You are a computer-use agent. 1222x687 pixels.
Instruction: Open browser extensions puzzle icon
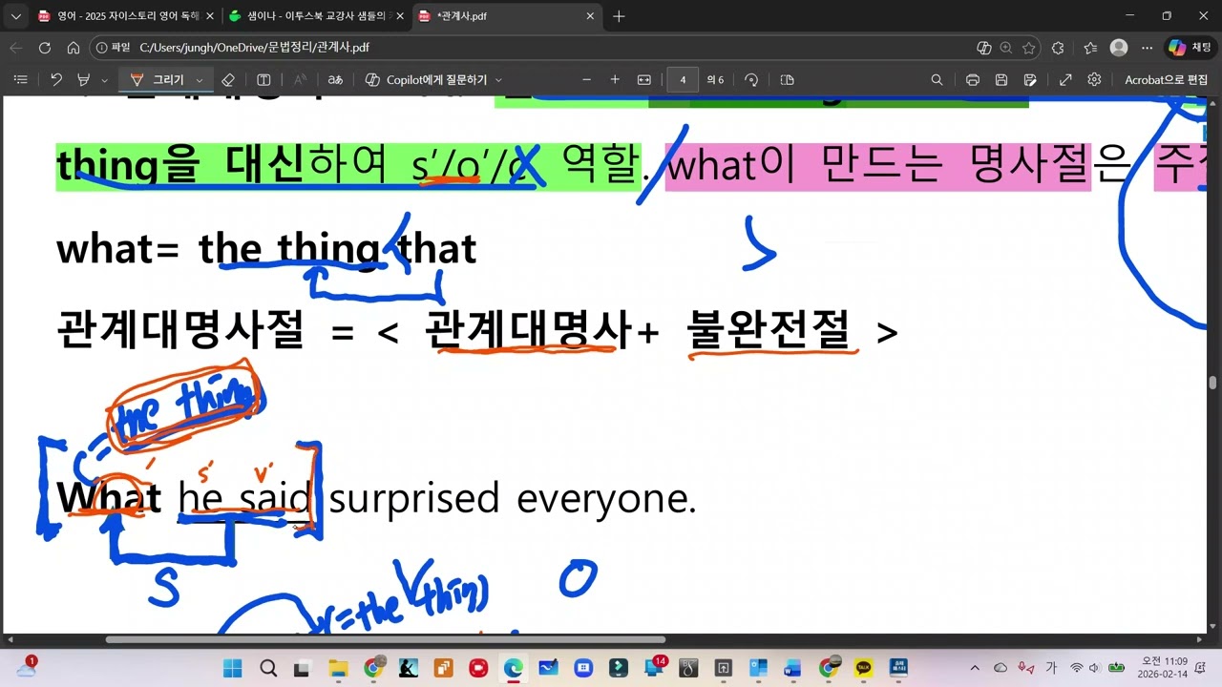coord(1058,48)
